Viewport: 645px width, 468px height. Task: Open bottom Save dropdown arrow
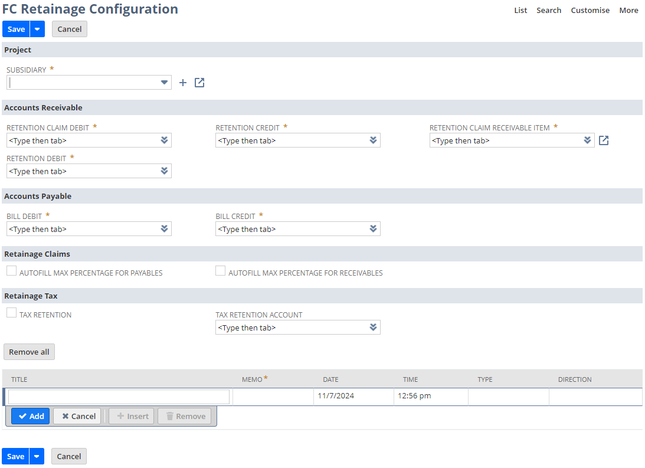(37, 456)
